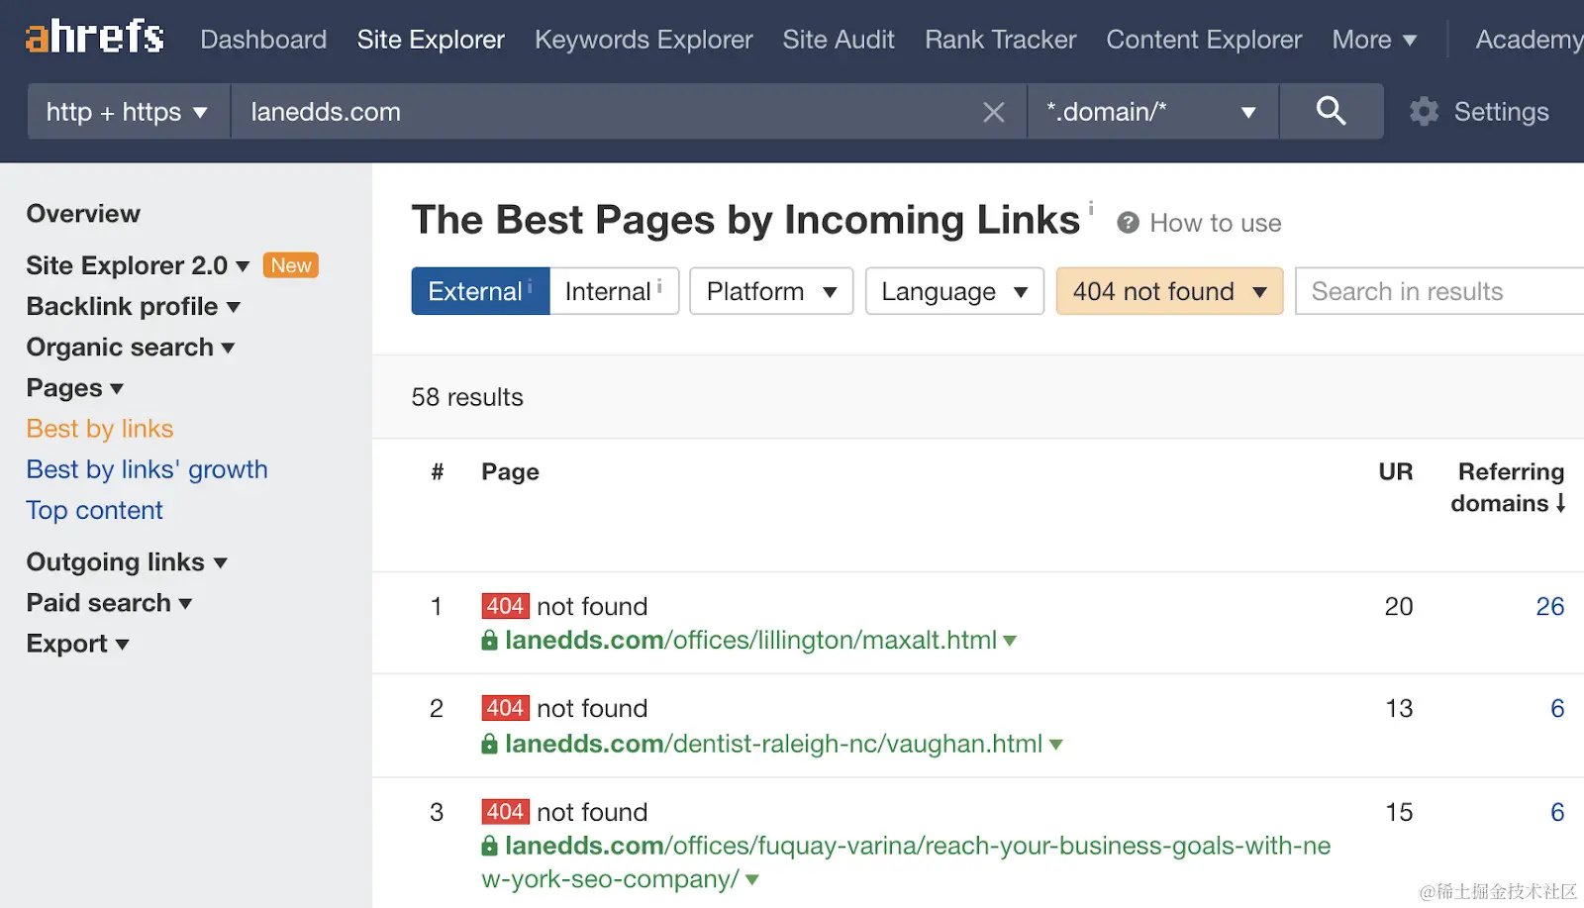Expand Backlink profile sidebar section
Screen dimensions: 1584x908
coord(133,306)
